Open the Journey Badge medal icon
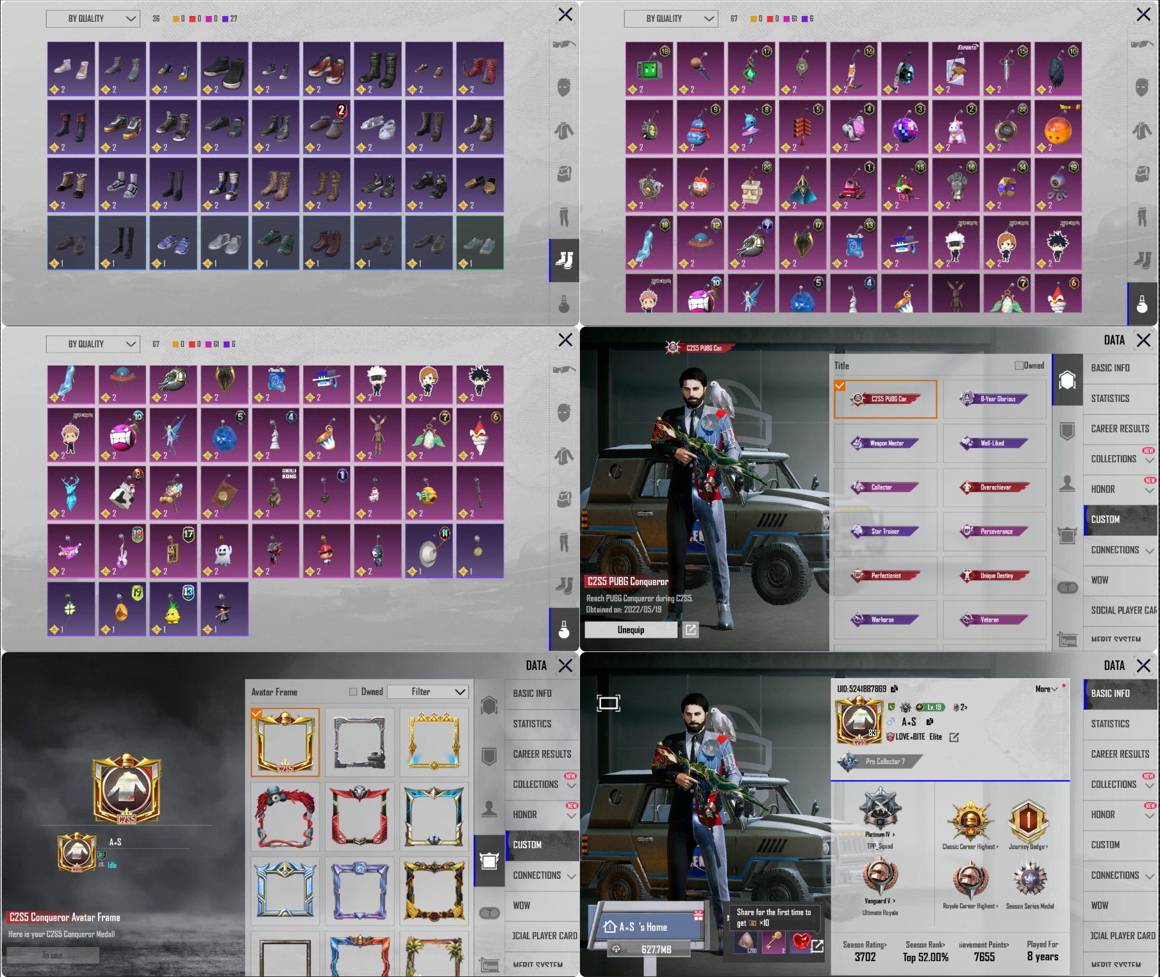 pyautogui.click(x=1028, y=821)
